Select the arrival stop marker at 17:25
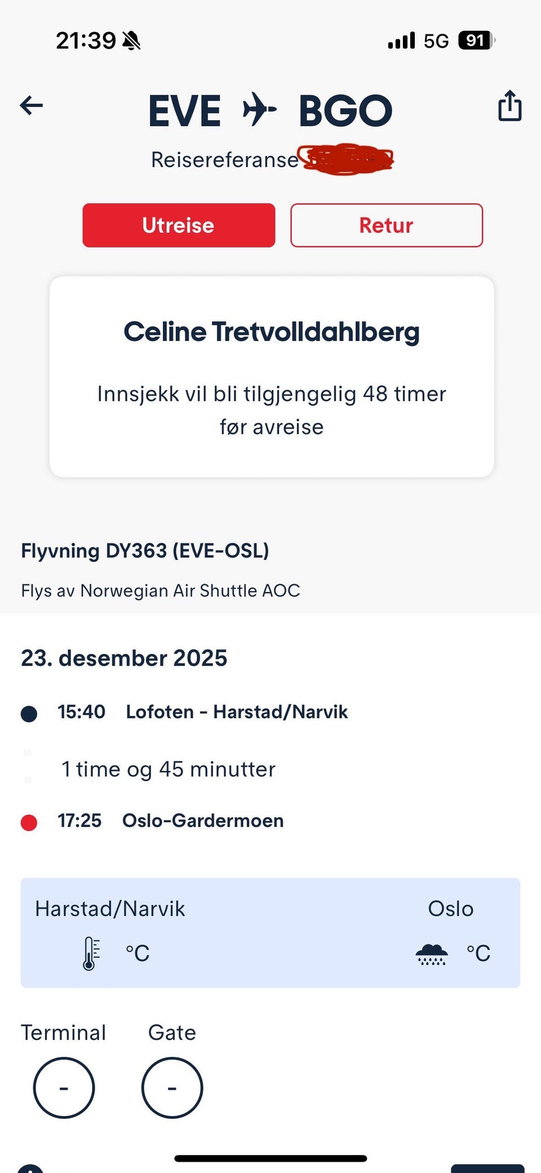 (29, 821)
